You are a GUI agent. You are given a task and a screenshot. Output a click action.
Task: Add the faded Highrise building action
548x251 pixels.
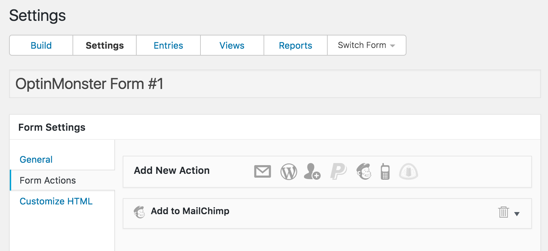click(409, 171)
